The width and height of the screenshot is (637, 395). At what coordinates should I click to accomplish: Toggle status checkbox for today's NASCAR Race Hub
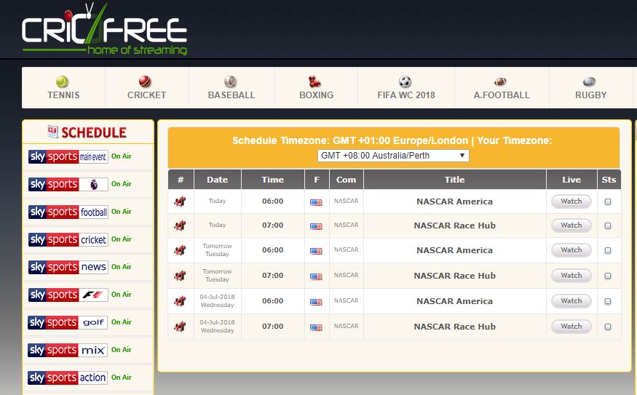point(608,226)
